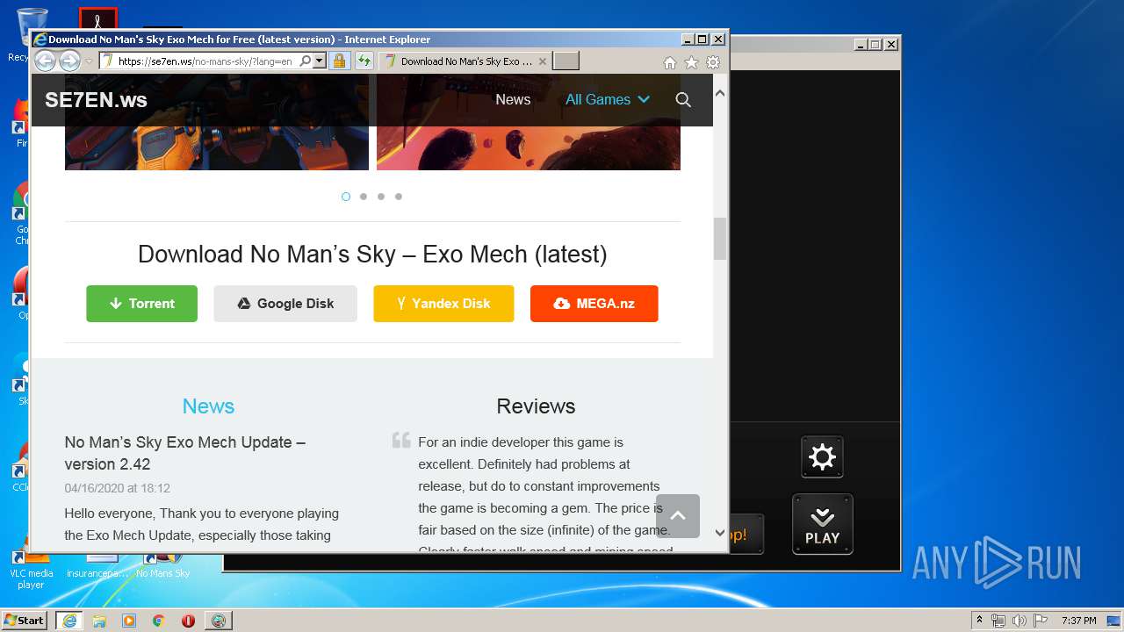1124x632 pixels.
Task: Click the PLAY button in launcher window
Action: pyautogui.click(x=823, y=525)
